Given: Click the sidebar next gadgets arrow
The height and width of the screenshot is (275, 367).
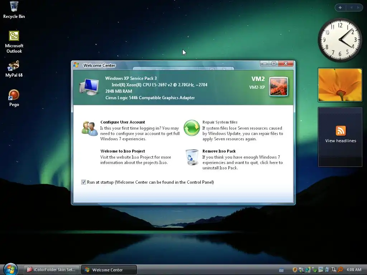Looking at the screenshot, I should click(358, 8).
